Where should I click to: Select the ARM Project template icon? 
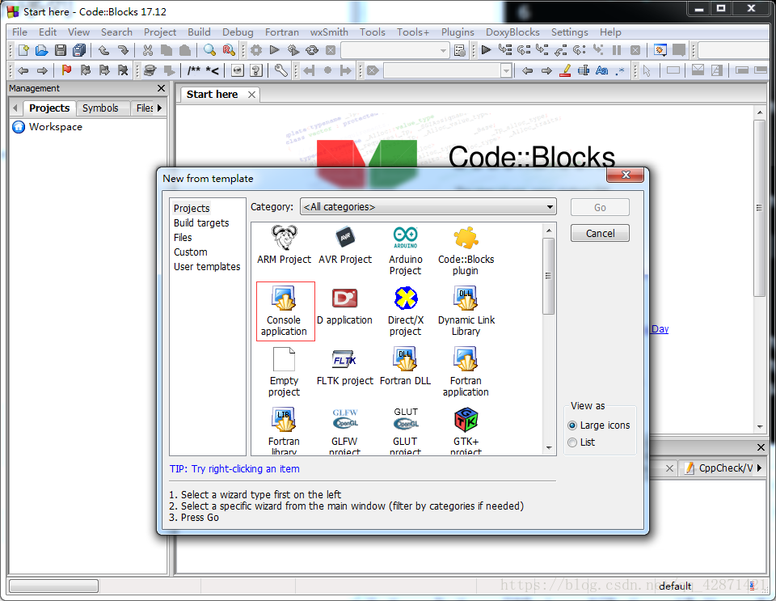(284, 244)
